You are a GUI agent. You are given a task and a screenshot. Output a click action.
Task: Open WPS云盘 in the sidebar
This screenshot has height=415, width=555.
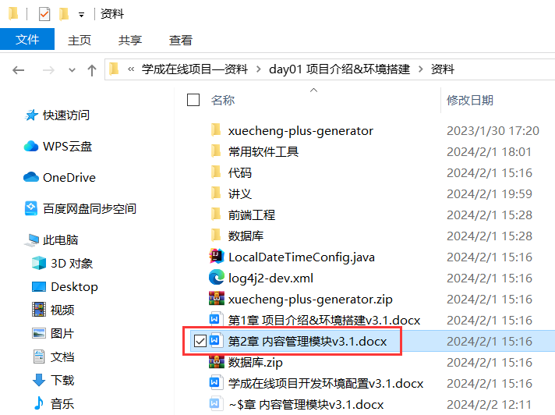[x=58, y=146]
